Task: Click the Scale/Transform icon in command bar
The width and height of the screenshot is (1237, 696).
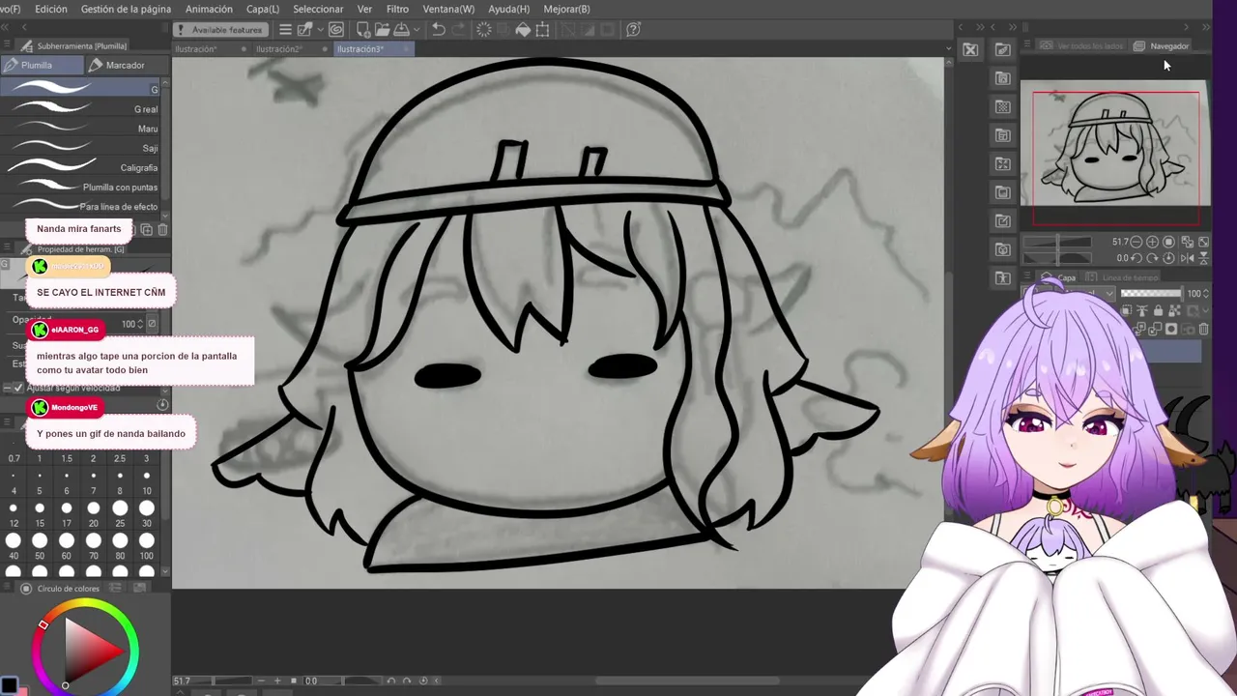Action: pos(542,29)
